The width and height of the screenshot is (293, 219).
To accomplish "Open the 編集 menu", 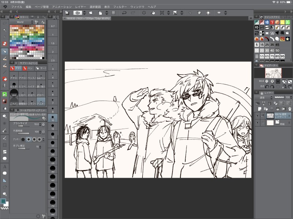I will click(29, 7).
